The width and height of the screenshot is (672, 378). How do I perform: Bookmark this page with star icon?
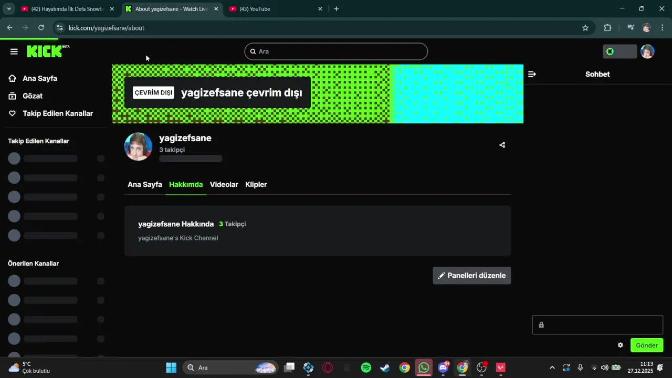(585, 28)
